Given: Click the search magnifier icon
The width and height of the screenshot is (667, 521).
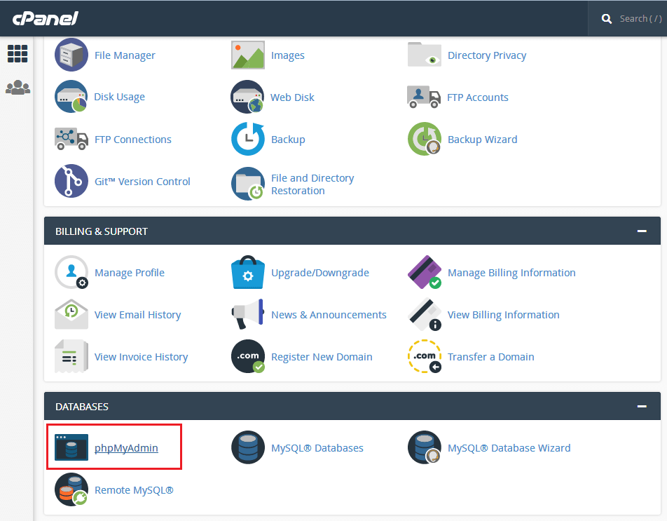Looking at the screenshot, I should (x=607, y=19).
